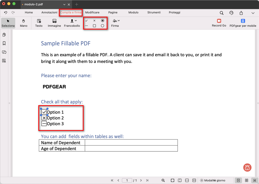Open the document search sidebar panel

[x=4, y=61]
